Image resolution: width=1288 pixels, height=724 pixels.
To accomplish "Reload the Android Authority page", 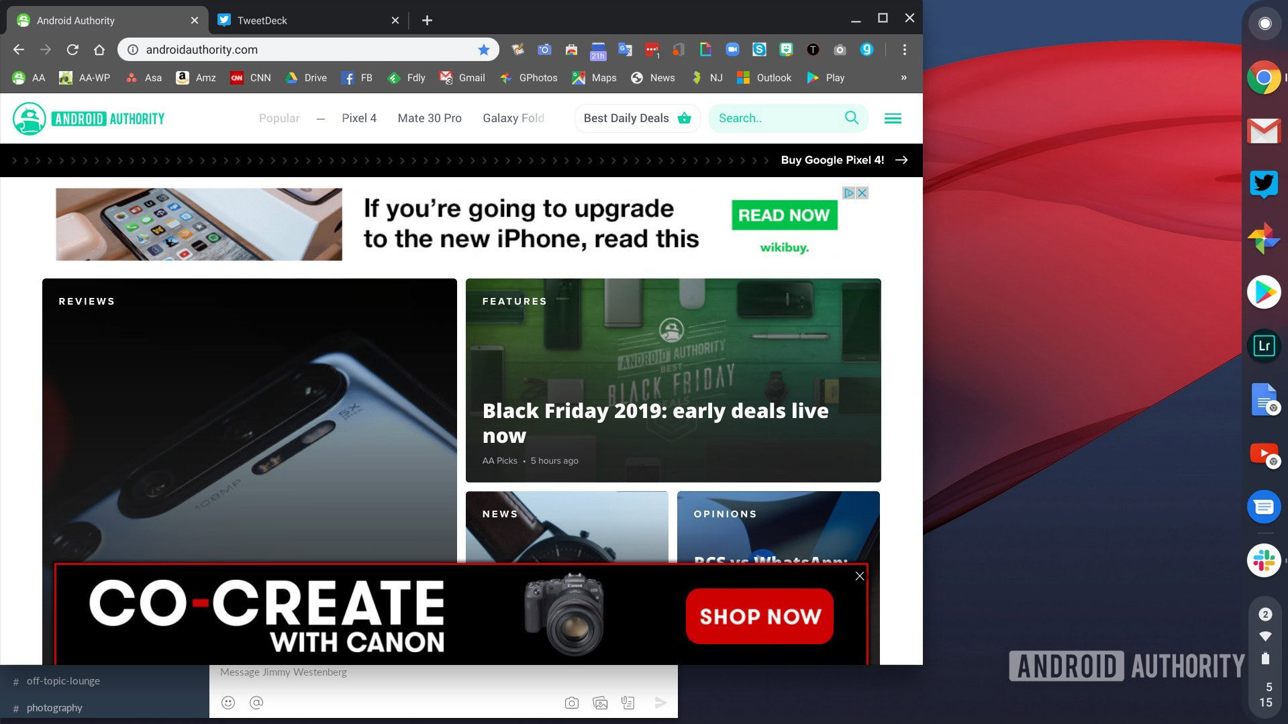I will (x=72, y=50).
